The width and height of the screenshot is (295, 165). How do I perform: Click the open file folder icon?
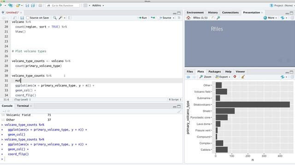(x=18, y=5)
